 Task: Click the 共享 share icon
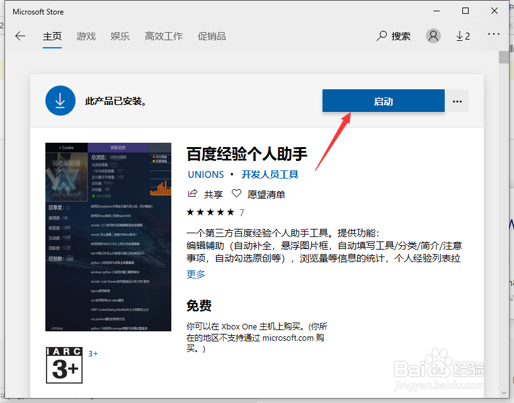(192, 194)
